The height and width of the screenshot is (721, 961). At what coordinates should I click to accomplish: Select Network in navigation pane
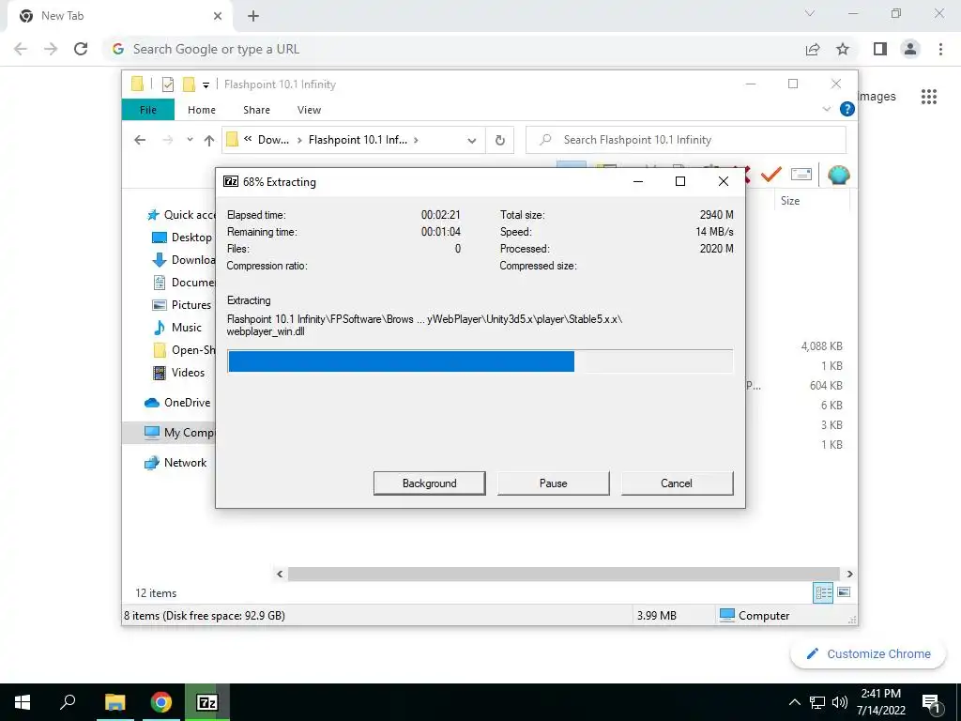(175, 463)
